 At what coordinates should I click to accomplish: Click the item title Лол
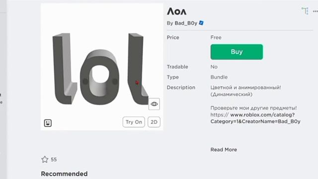pos(177,11)
